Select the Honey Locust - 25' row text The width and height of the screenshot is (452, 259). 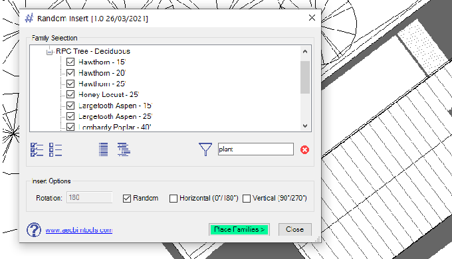(108, 94)
